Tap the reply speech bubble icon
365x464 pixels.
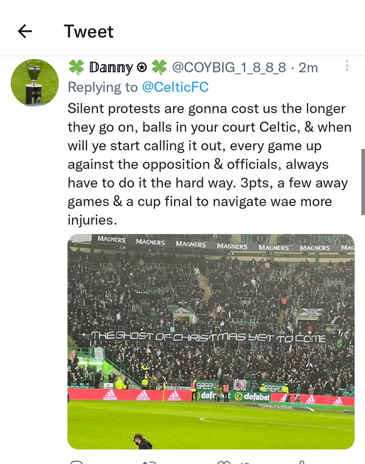click(77, 462)
